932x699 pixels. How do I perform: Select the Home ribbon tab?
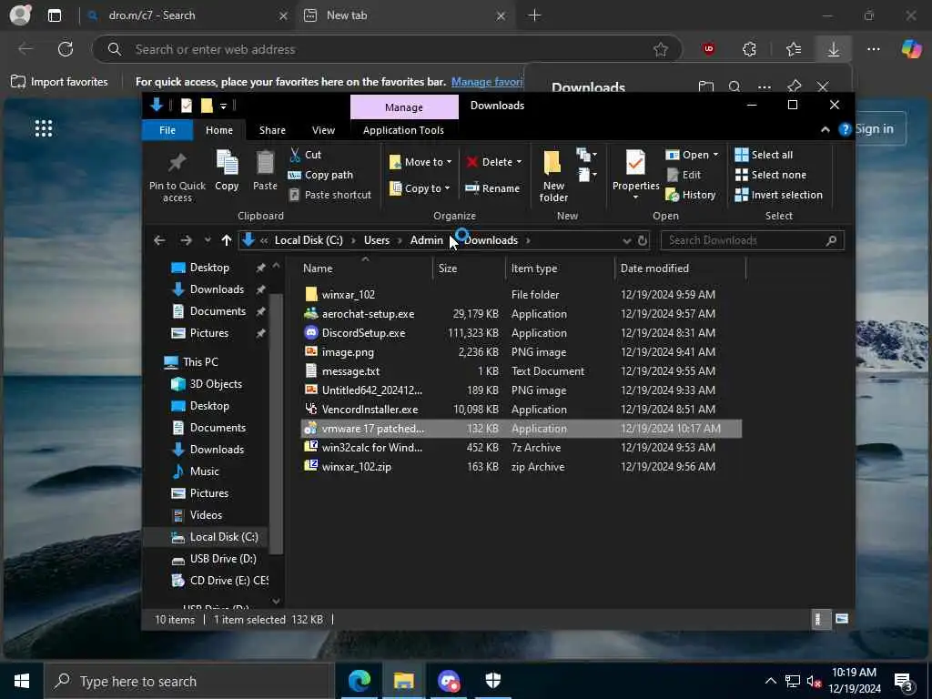tap(219, 130)
